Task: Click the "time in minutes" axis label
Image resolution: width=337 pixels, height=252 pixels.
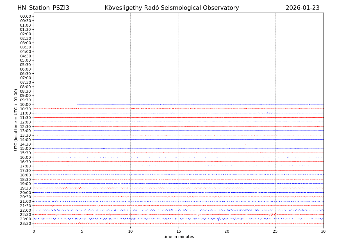Action: pyautogui.click(x=179, y=237)
